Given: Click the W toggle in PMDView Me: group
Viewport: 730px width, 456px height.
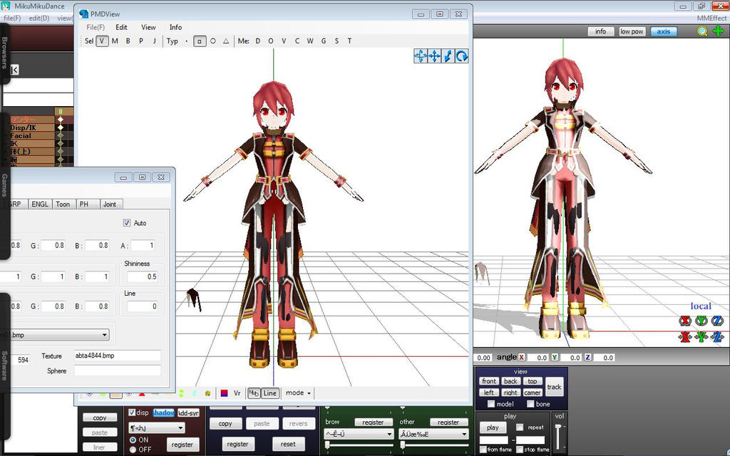Looking at the screenshot, I should [310, 41].
